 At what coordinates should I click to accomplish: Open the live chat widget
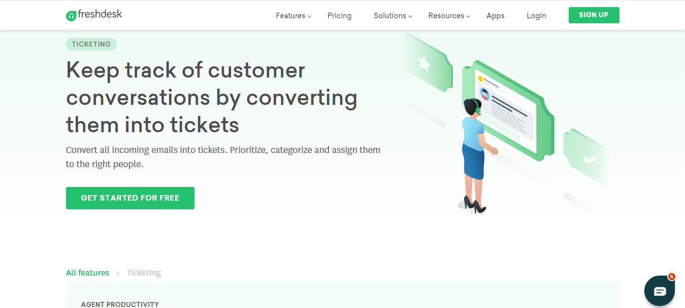click(x=659, y=291)
